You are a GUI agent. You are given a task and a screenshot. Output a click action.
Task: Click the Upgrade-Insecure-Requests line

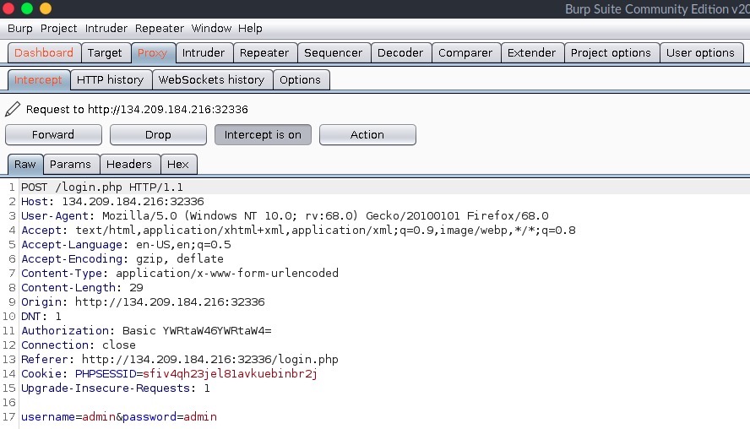click(116, 388)
